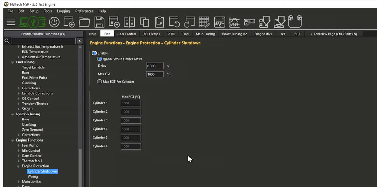This screenshot has height=187, width=377.
Task: Open the Setup menu
Action: [x=34, y=11]
